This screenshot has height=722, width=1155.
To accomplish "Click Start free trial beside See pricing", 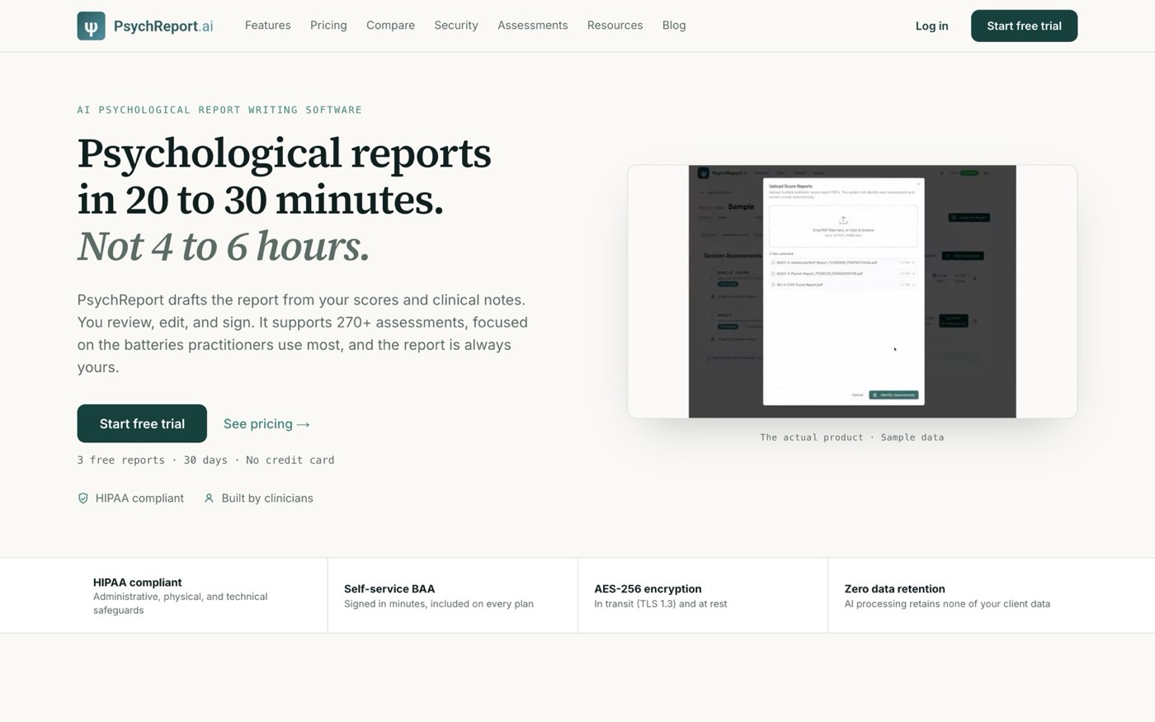I will tap(142, 423).
